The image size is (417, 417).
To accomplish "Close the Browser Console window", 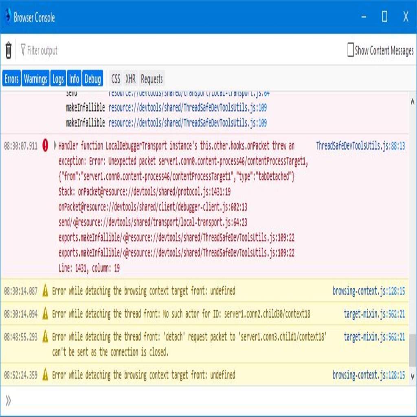I will (x=406, y=17).
